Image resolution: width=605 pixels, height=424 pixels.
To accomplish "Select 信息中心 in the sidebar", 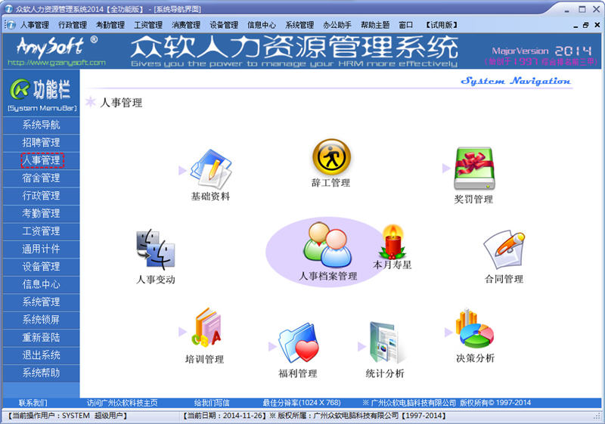I will 41,284.
